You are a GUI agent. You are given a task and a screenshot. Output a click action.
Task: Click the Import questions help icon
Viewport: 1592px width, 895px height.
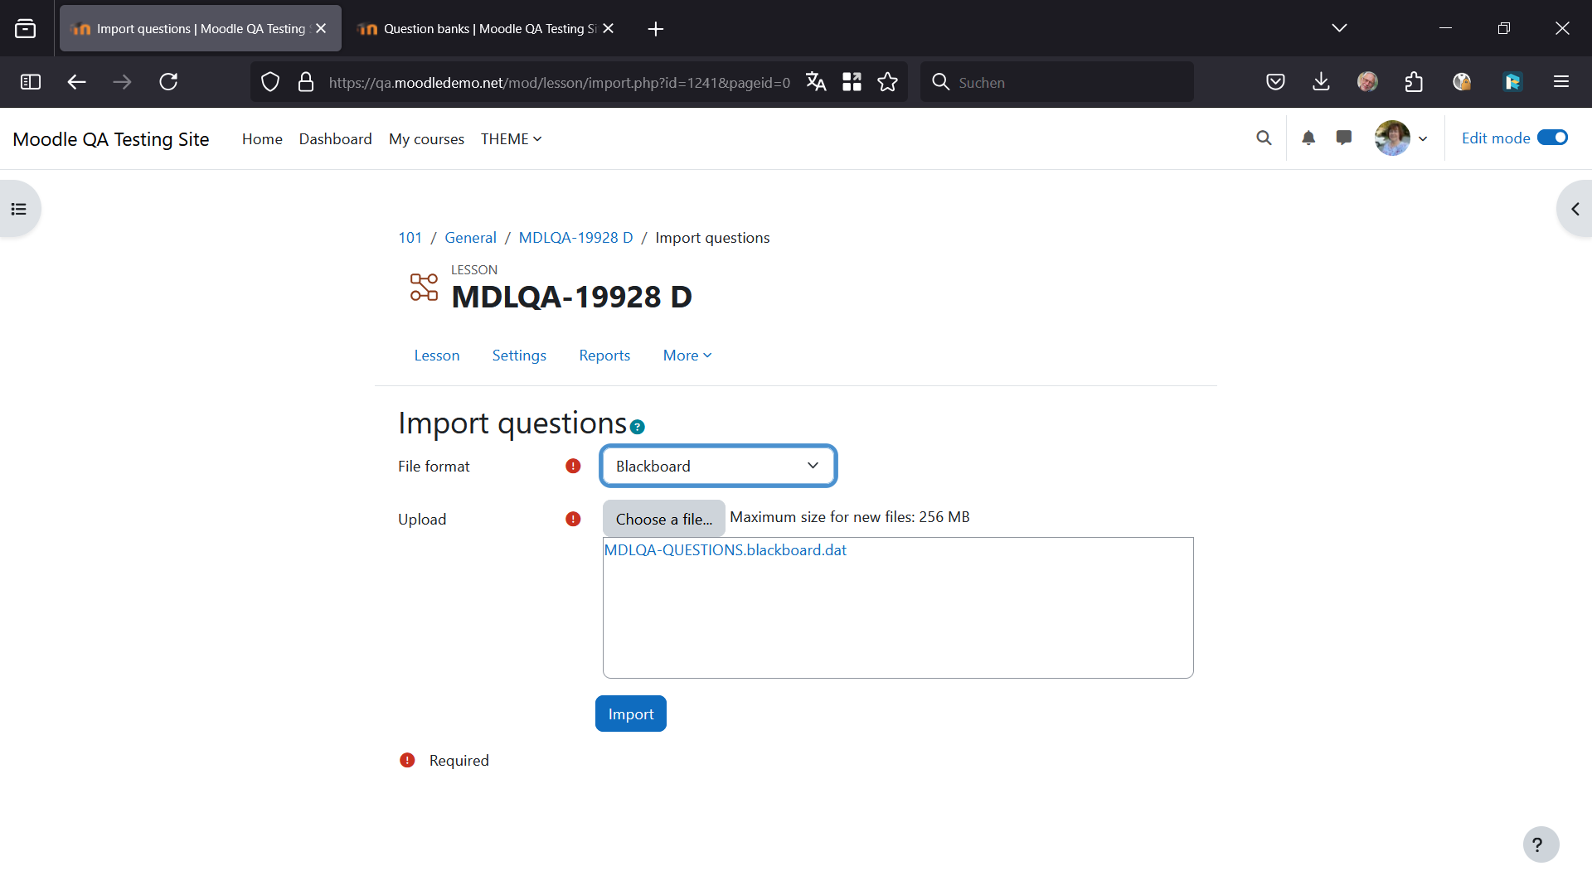[637, 428]
